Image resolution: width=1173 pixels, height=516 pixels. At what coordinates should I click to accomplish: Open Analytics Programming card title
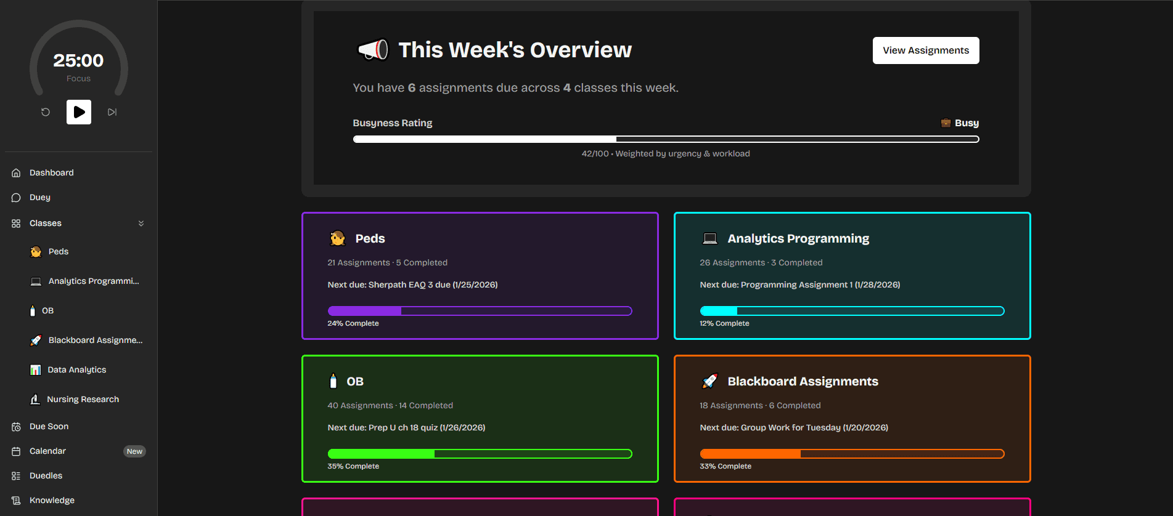point(798,239)
